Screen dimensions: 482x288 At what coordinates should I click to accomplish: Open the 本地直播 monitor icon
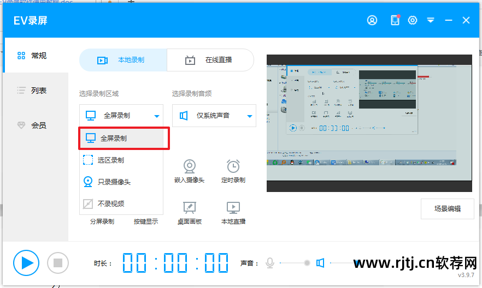pos(233,208)
